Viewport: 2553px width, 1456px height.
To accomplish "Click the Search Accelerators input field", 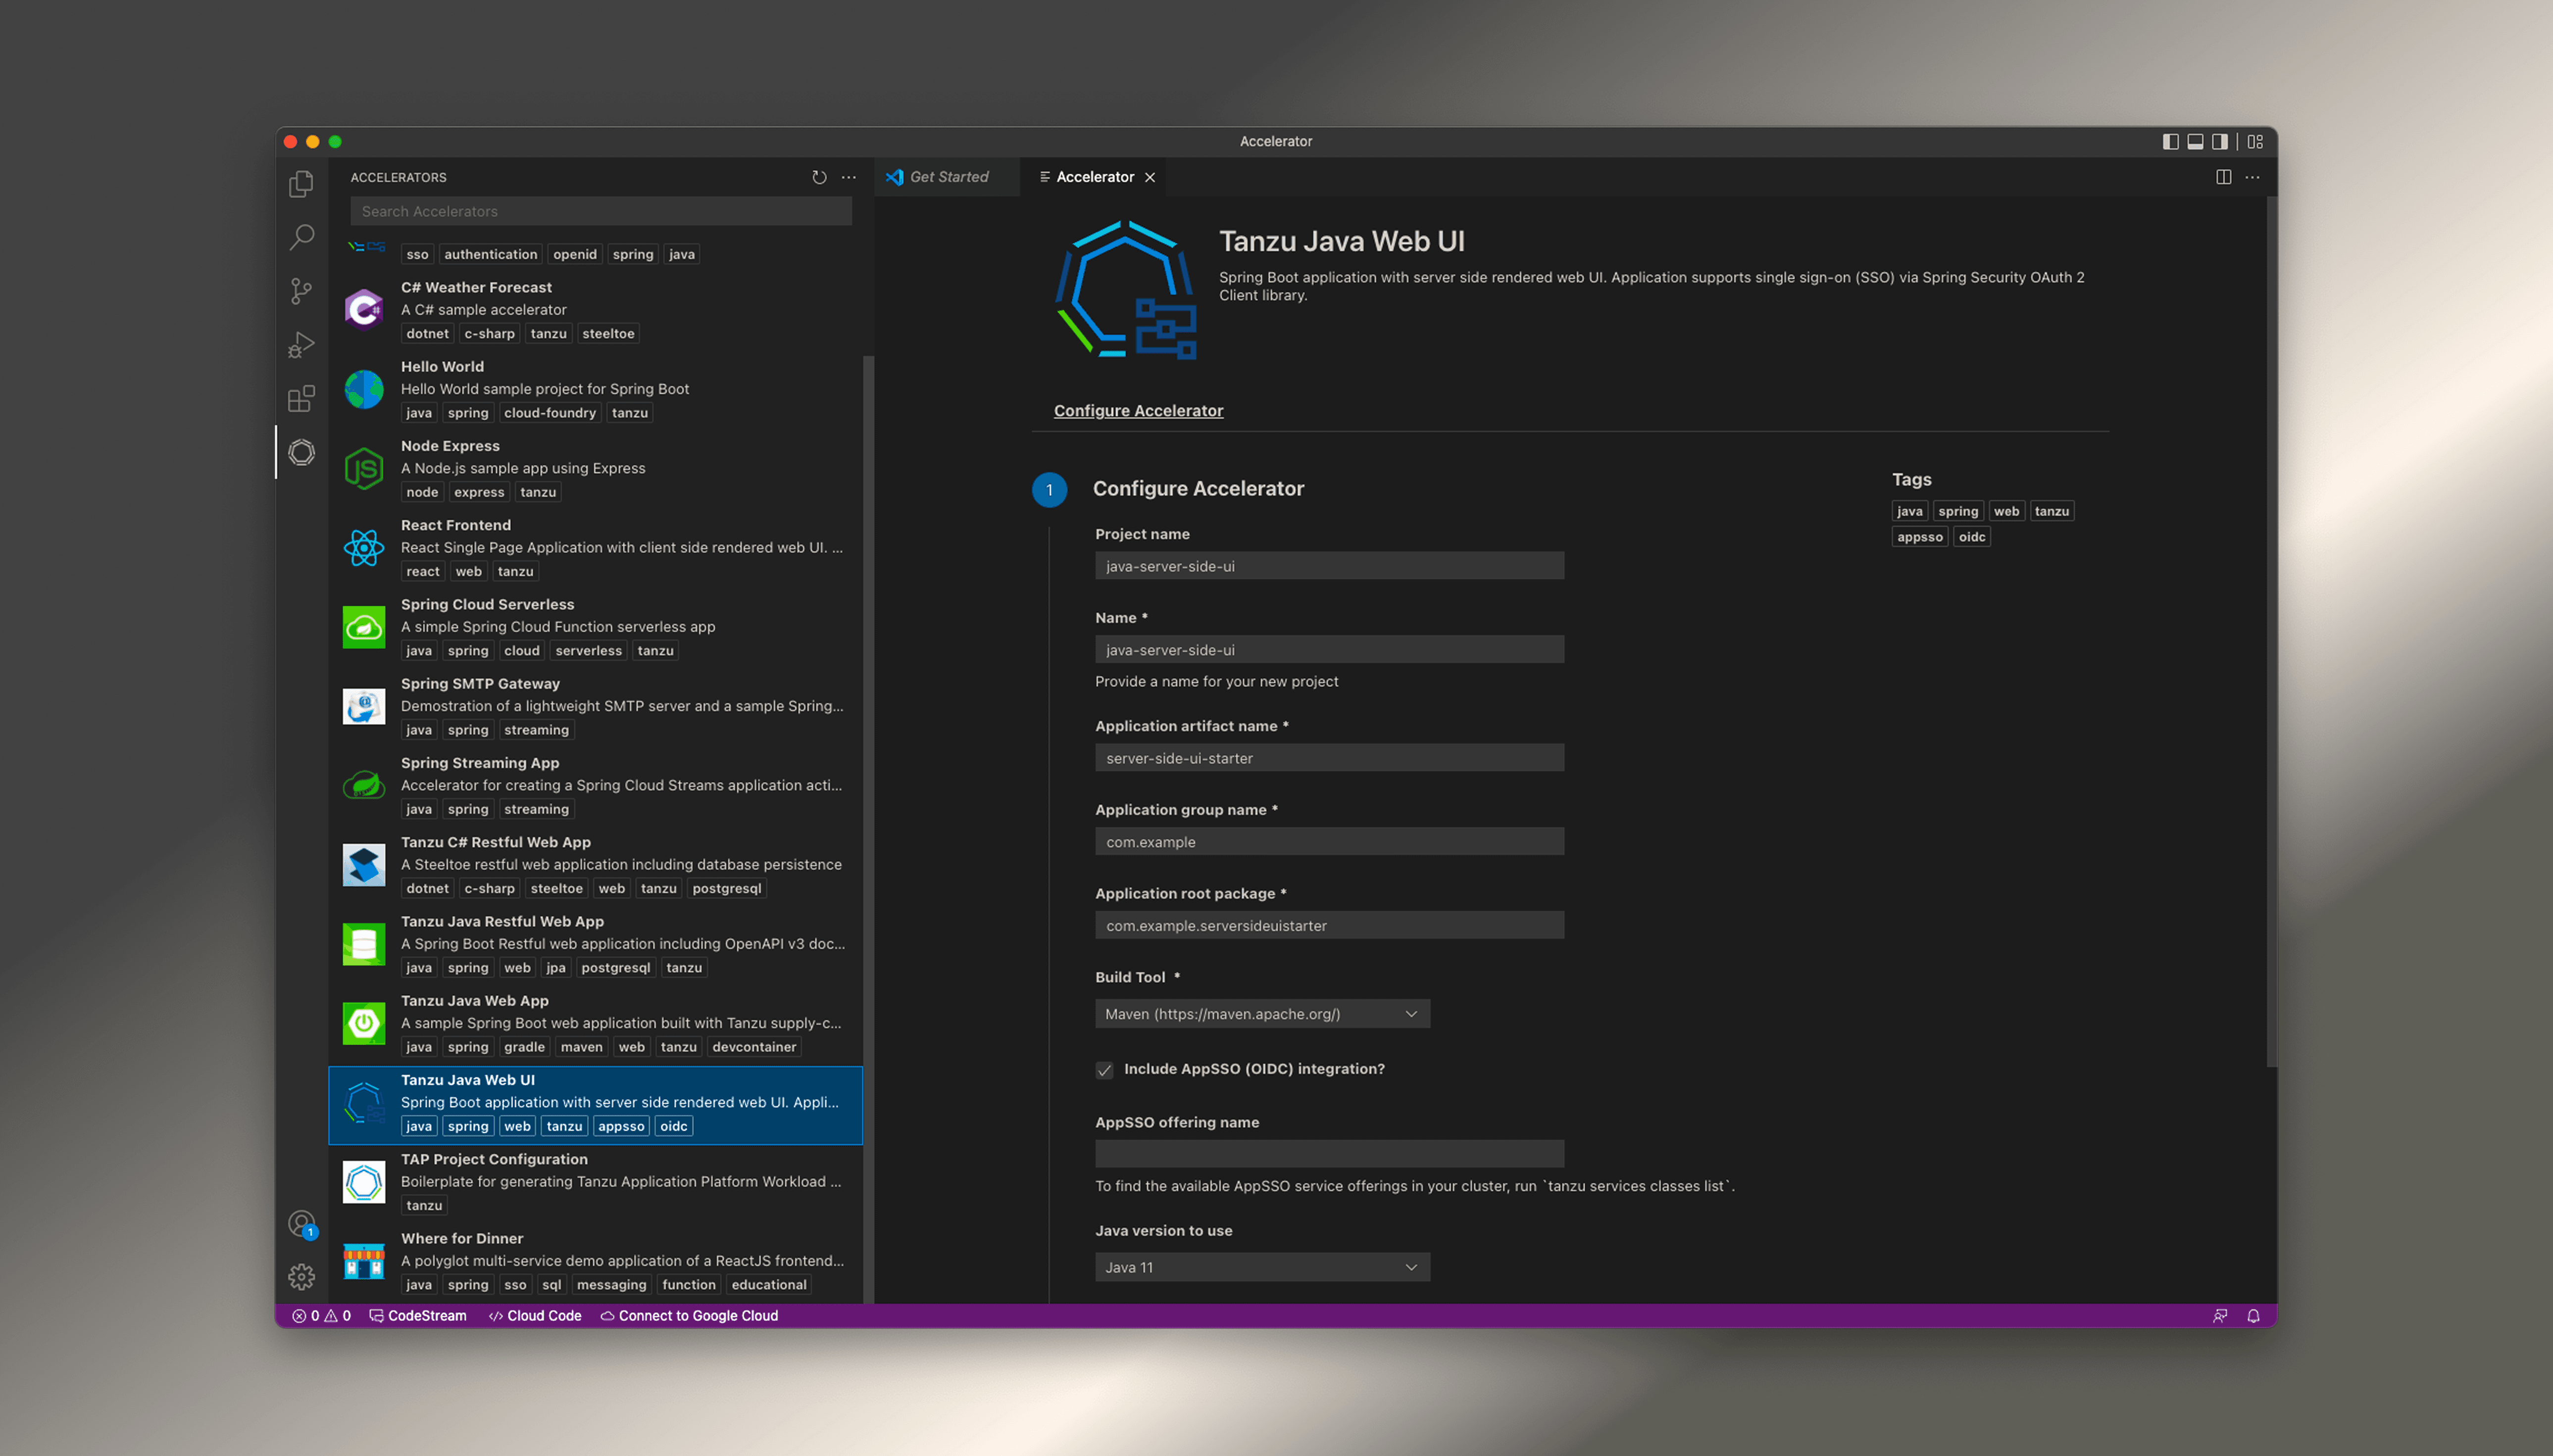I will [600, 211].
